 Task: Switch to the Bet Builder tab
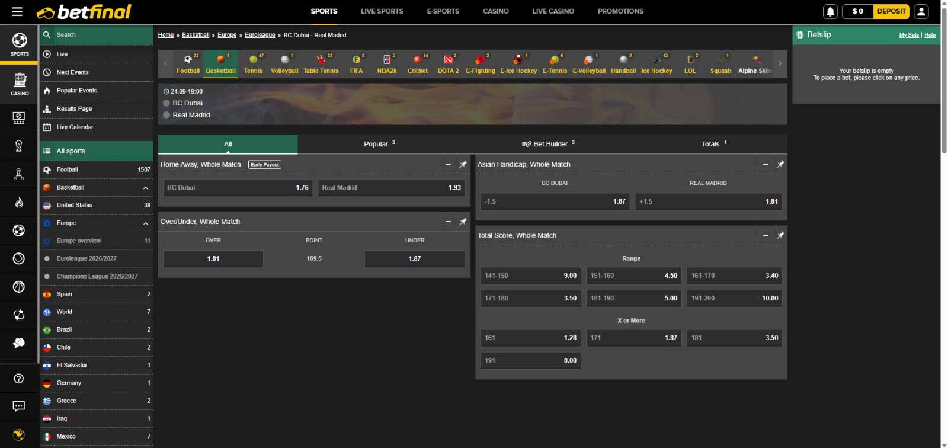click(x=548, y=144)
